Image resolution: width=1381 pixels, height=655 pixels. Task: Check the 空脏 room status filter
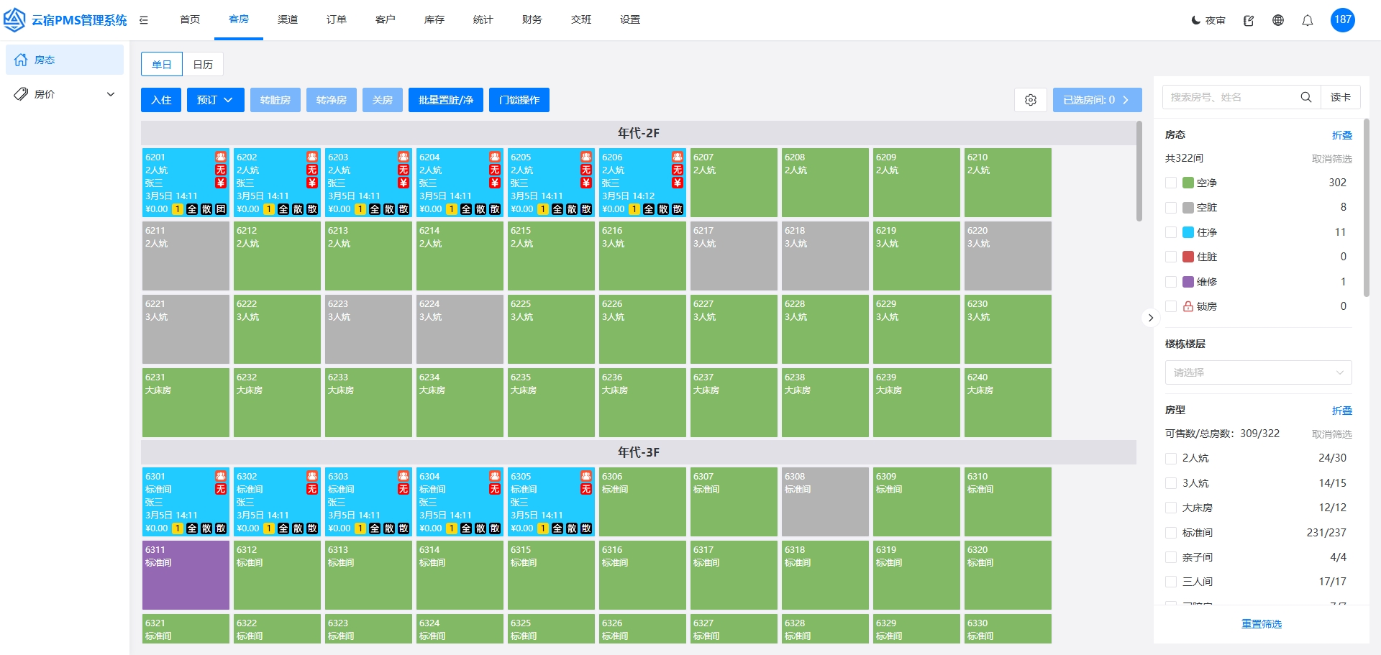(x=1171, y=208)
